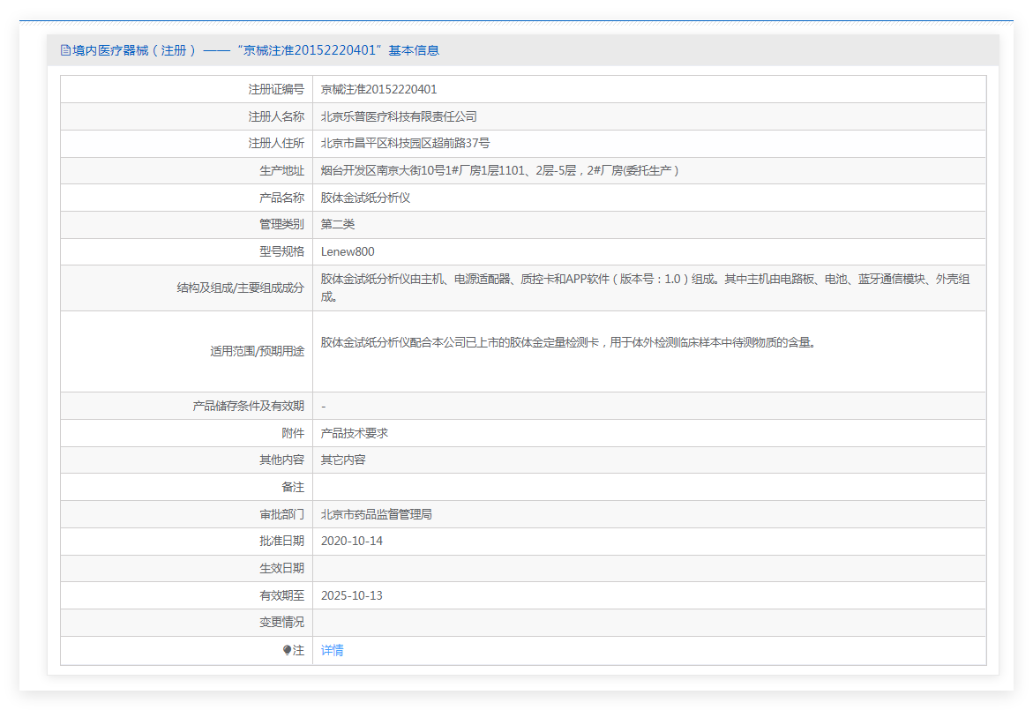Image resolution: width=1033 pixels, height=710 pixels.
Task: Click the 变更情况 label
Action: [282, 622]
